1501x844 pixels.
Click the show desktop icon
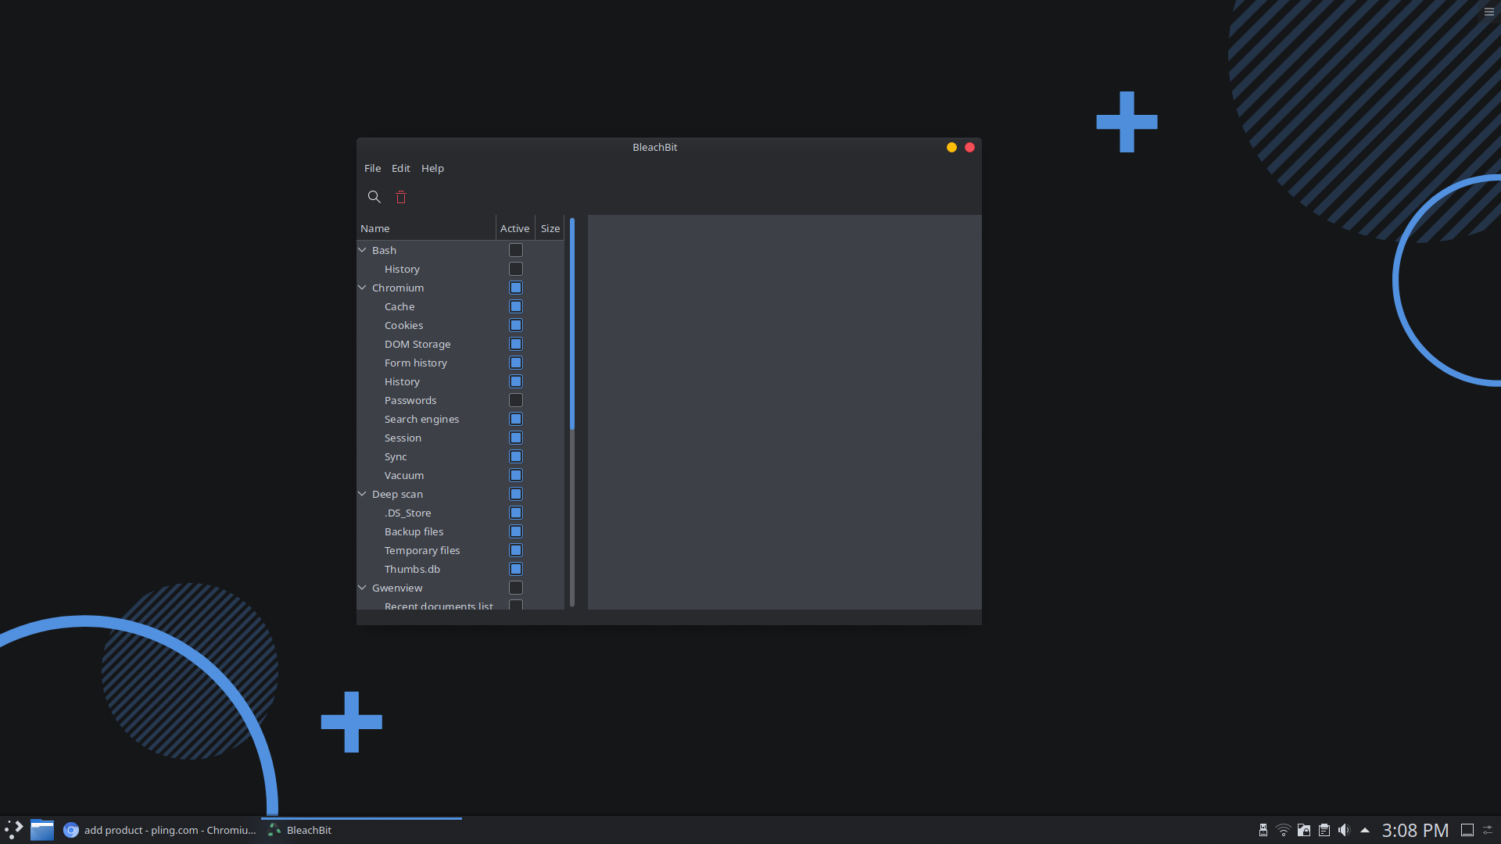1467,830
